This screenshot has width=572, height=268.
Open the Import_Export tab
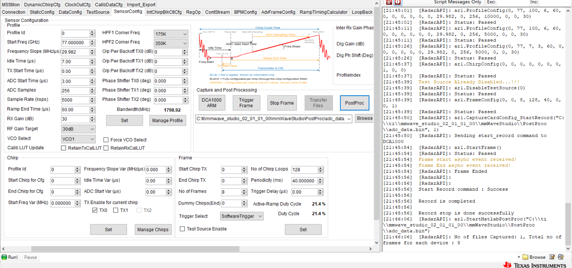point(141,5)
